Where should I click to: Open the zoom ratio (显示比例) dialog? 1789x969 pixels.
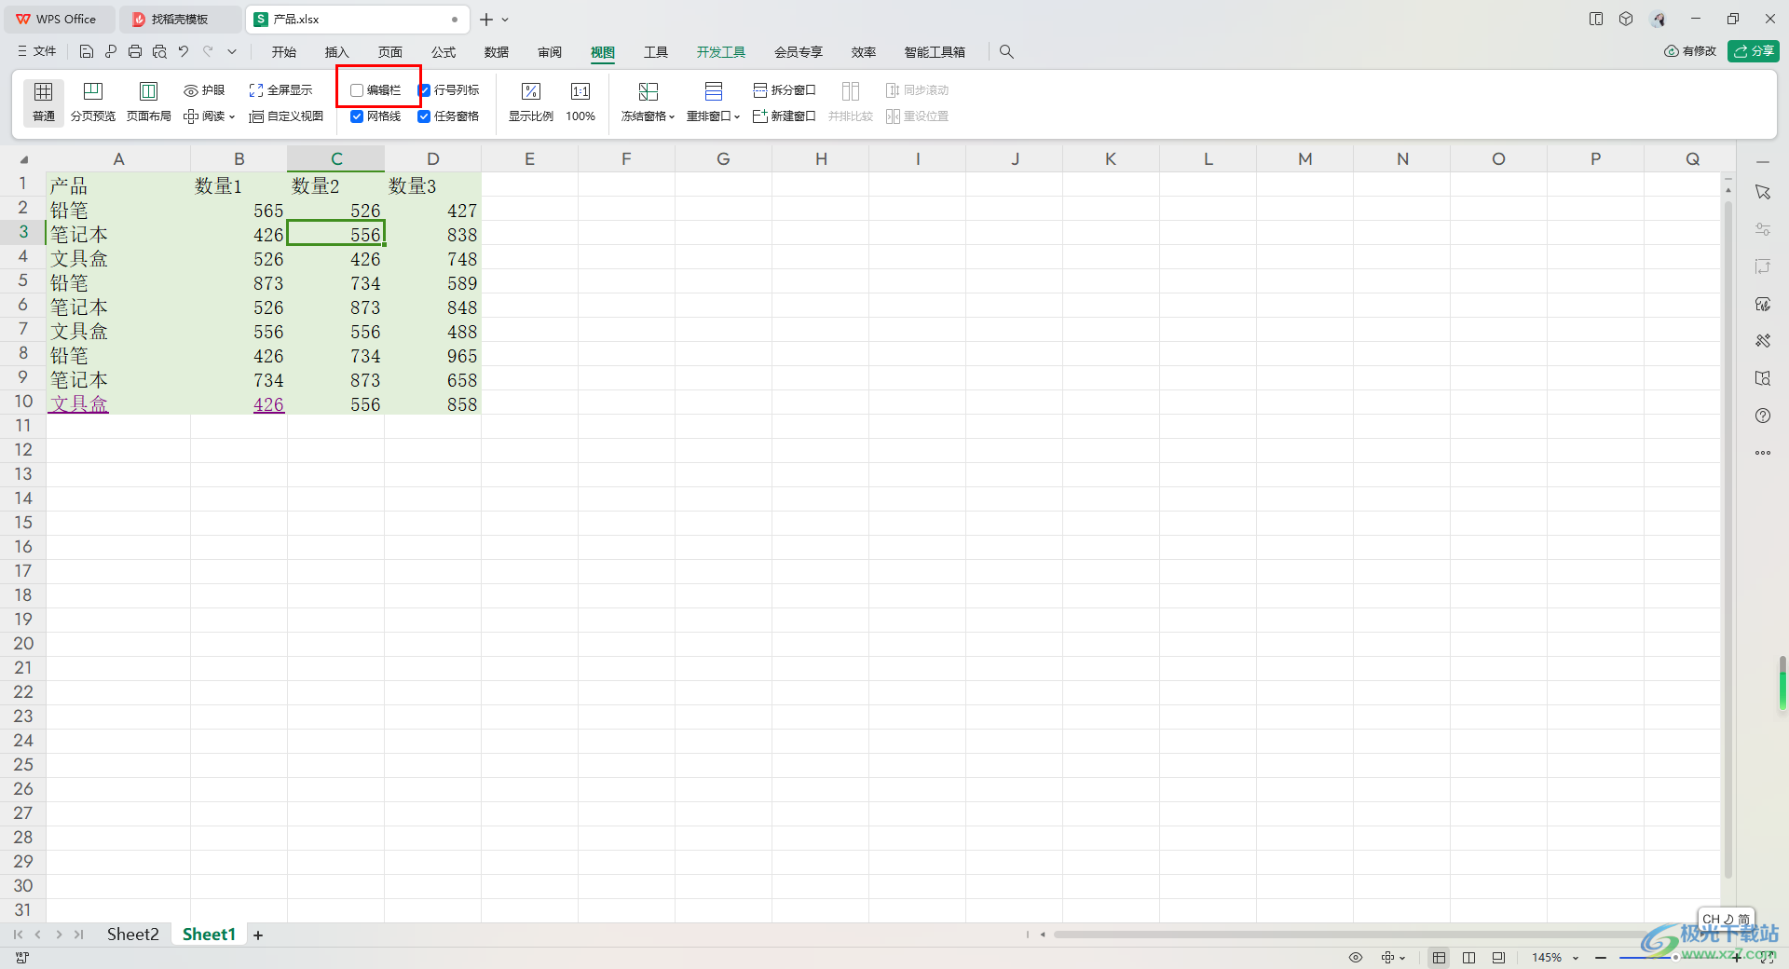pos(531,102)
